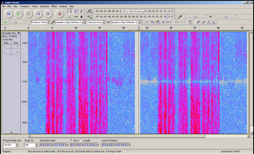Click the Fit Project zoom icon
The width and height of the screenshot is (254, 154).
click(x=214, y=22)
